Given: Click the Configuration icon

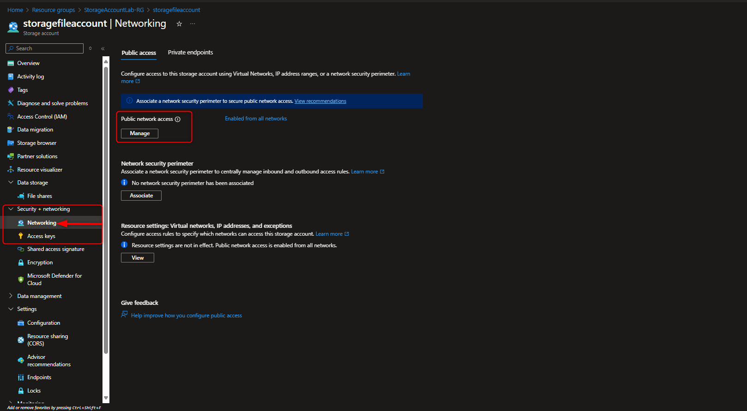Looking at the screenshot, I should click(21, 323).
